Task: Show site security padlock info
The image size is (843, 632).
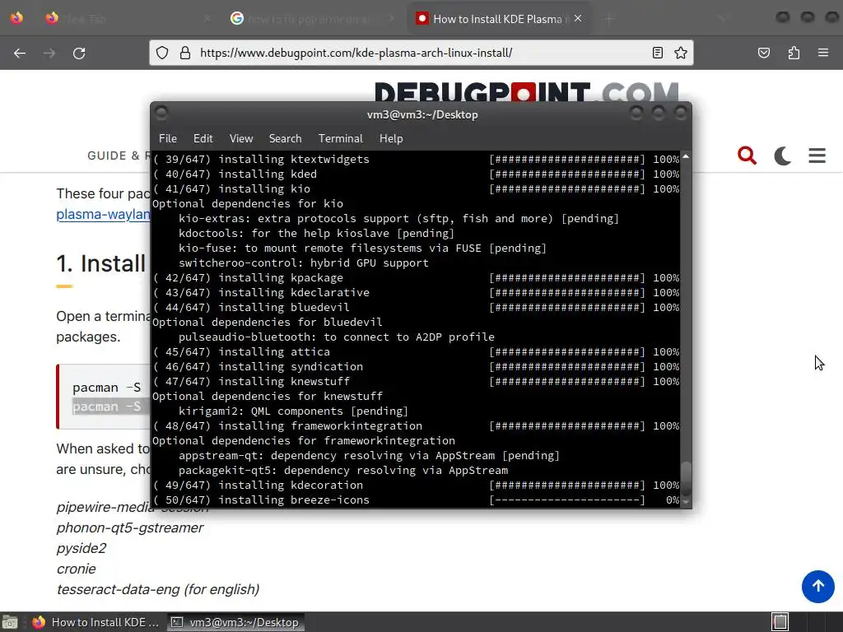Action: [x=185, y=53]
